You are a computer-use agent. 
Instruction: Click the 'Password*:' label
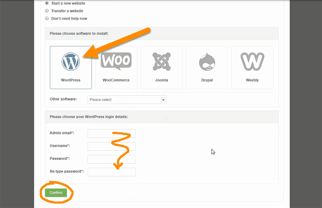click(x=59, y=159)
